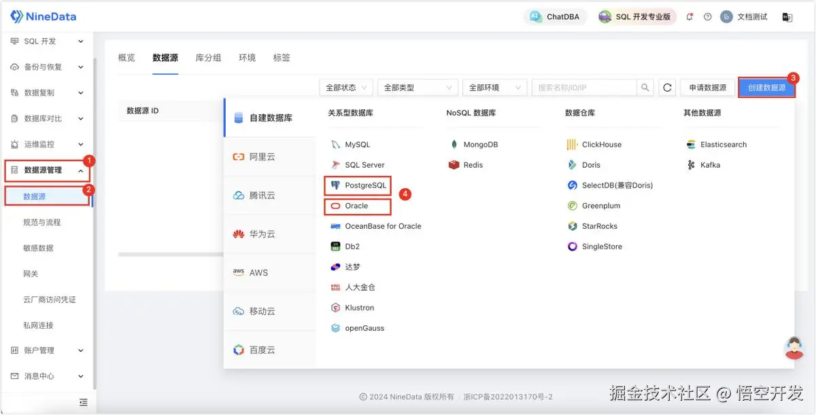Screen dimensions: 816x415
Task: Select the 移动云 category
Action: coord(270,312)
